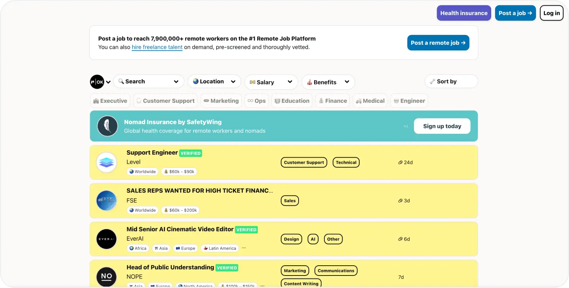Image resolution: width=569 pixels, height=288 pixels.
Task: Click the Communications tag on NOPE job
Action: click(x=336, y=271)
